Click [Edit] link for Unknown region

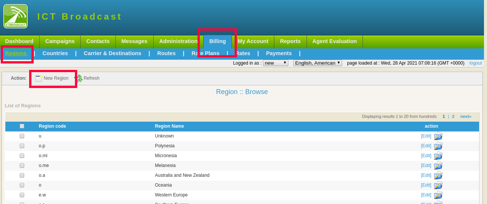click(426, 136)
